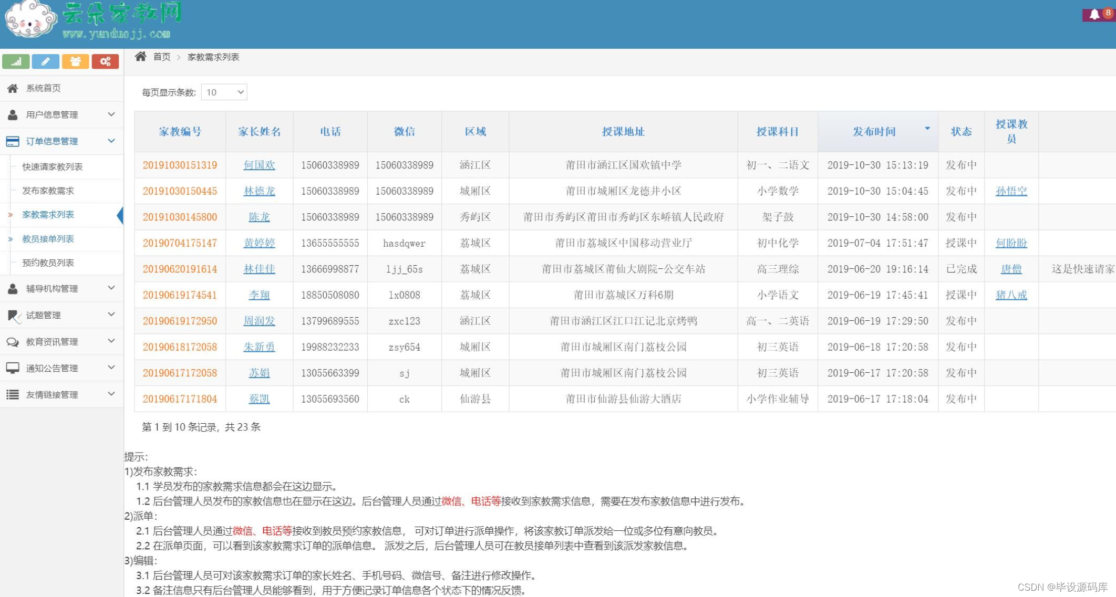Image resolution: width=1116 pixels, height=597 pixels.
Task: Click the red notification count badge
Action: [1108, 13]
